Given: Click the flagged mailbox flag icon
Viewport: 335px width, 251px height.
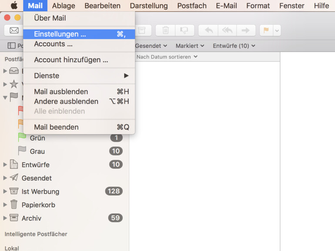Looking at the screenshot, I should (14, 97).
